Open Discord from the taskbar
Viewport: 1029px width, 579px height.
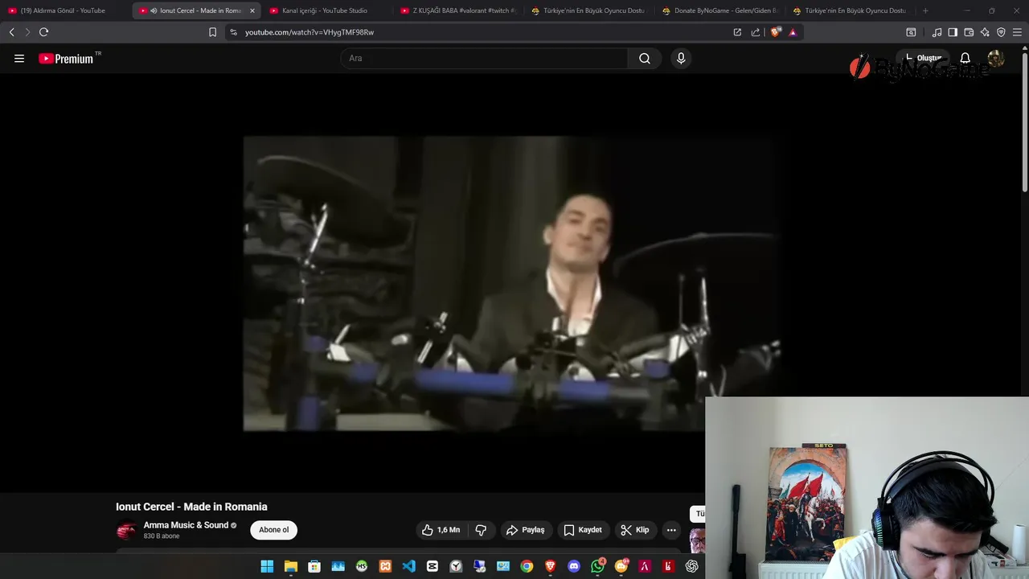573,566
